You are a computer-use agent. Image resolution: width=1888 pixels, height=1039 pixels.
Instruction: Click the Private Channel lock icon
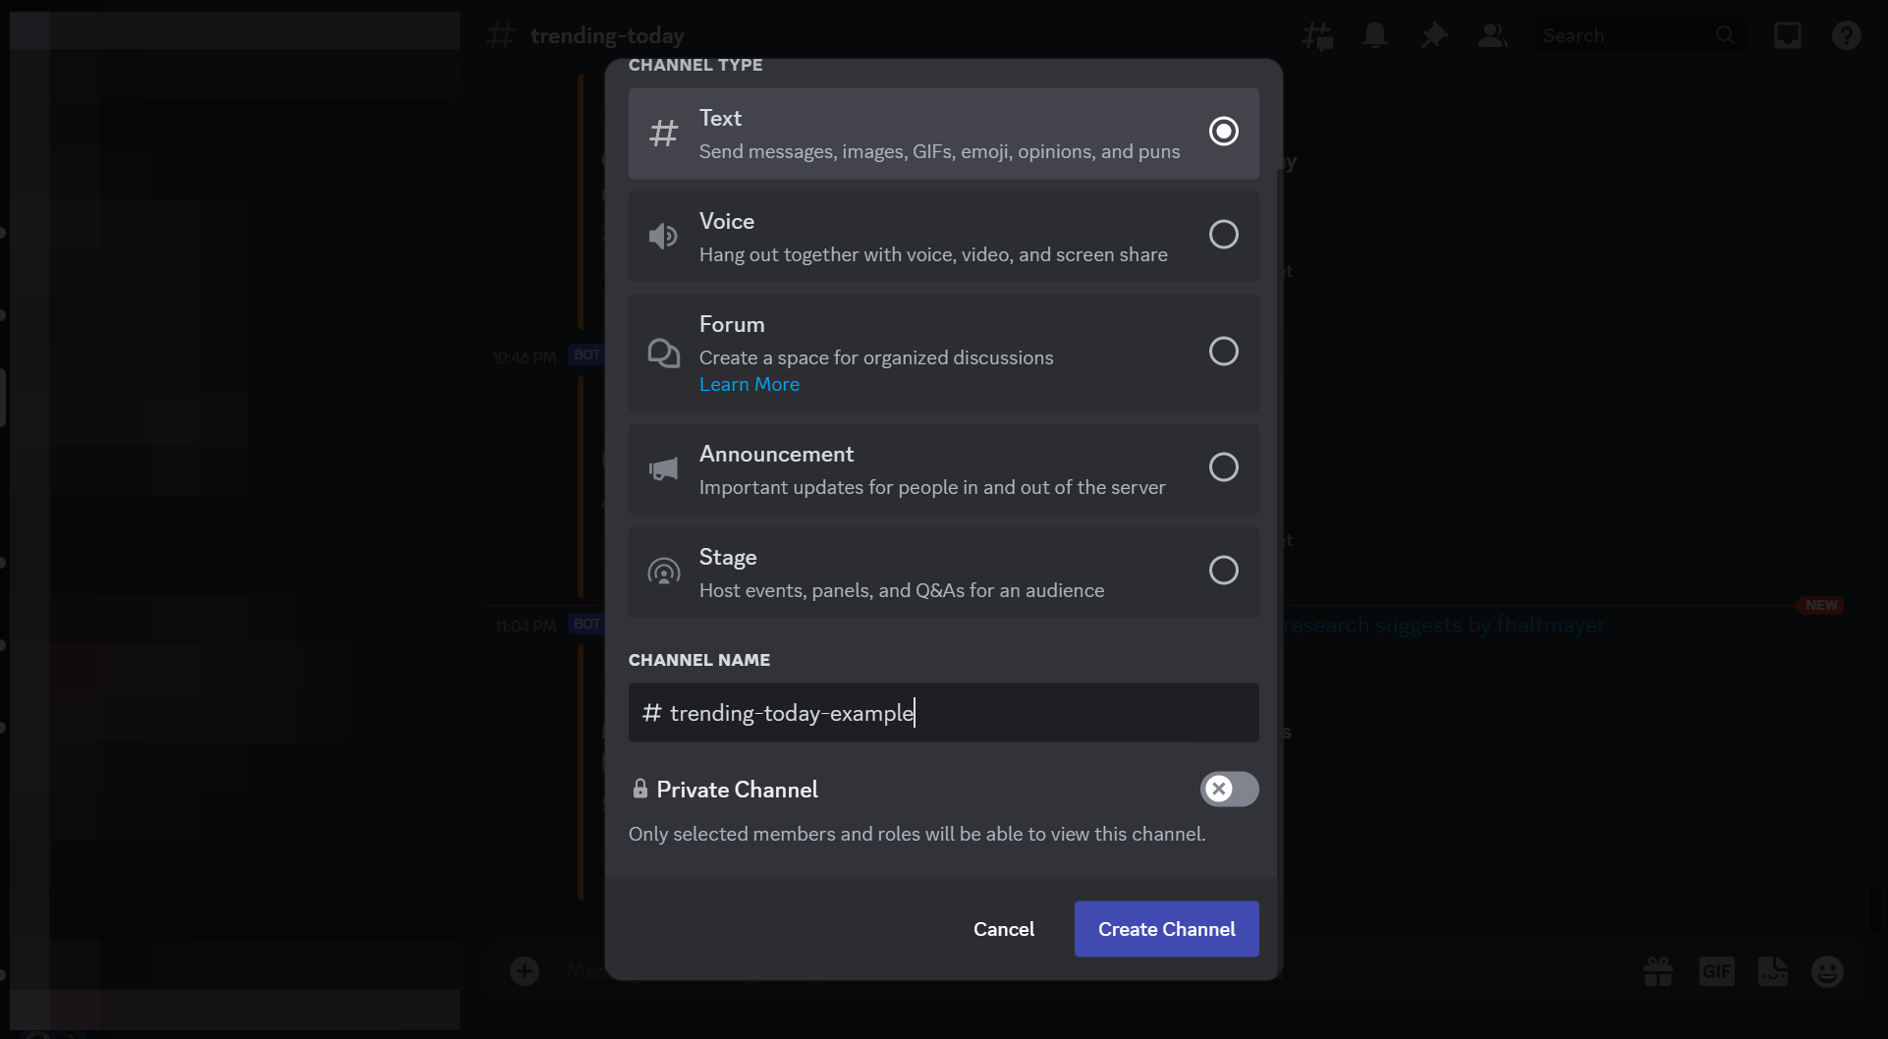pos(640,789)
